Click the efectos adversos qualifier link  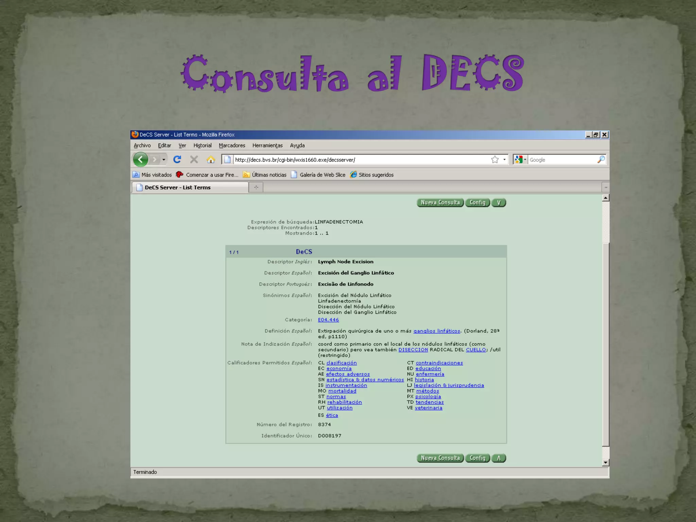pos(348,374)
